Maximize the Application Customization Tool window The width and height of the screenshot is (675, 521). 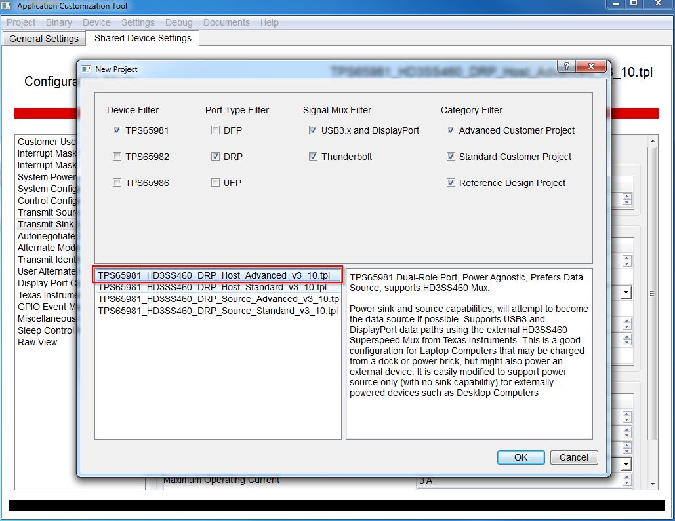tap(634, 4)
